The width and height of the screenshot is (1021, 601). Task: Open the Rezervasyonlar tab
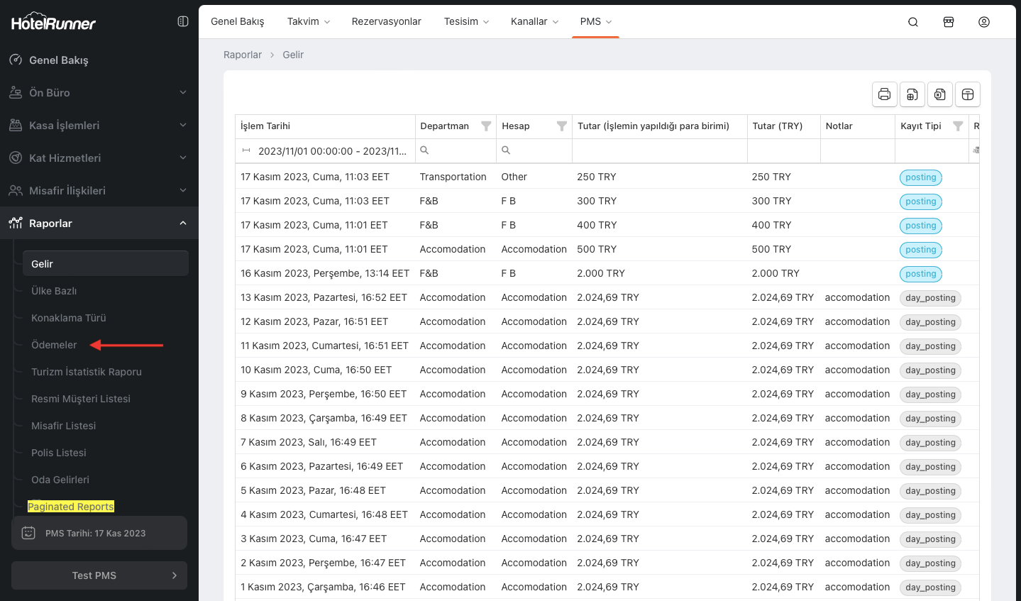pyautogui.click(x=386, y=22)
